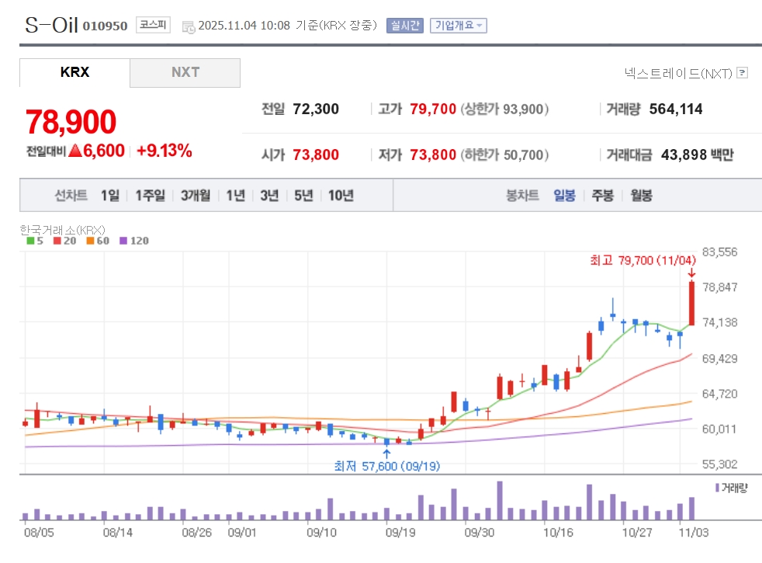This screenshot has height=563, width=762.
Task: Click the purple volume legend icon
Action: pos(716,487)
